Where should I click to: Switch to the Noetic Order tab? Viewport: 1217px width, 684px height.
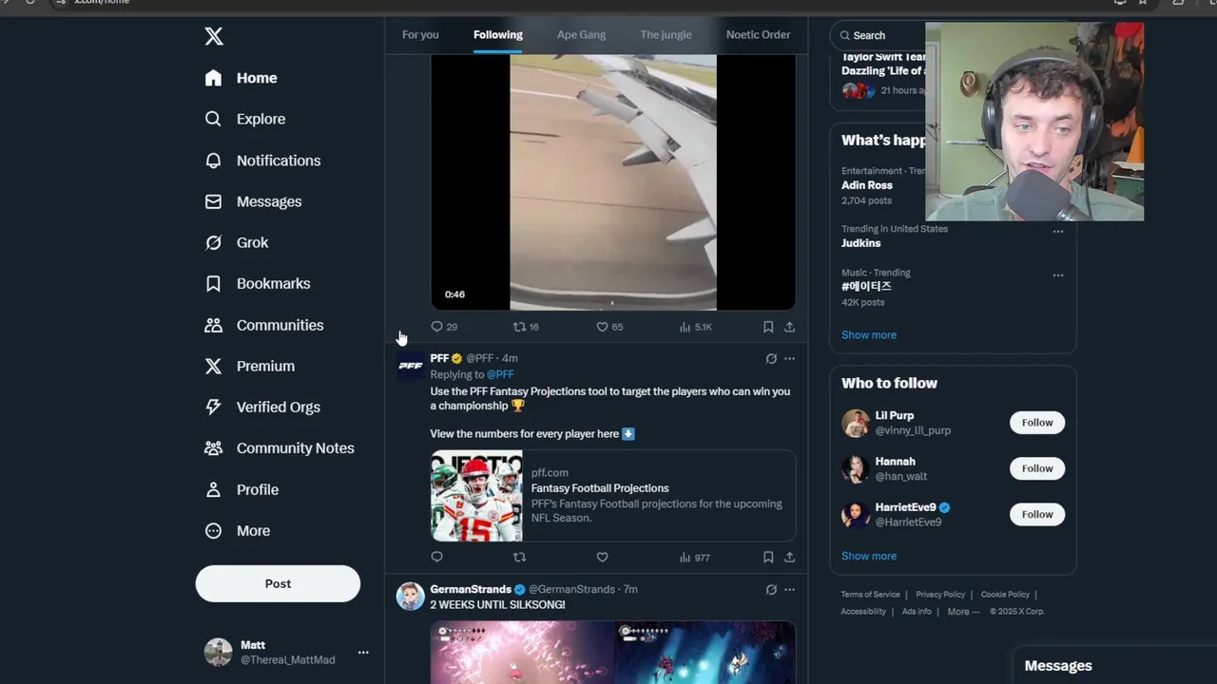(x=758, y=35)
